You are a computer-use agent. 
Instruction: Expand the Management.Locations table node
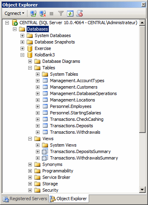coord(38,100)
